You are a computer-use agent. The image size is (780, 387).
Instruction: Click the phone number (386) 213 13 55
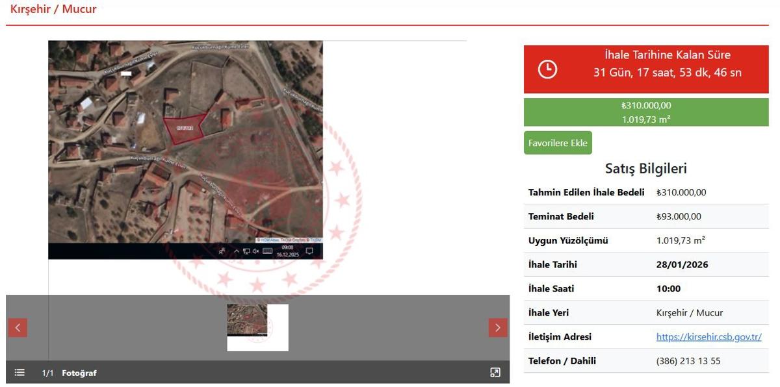tap(688, 361)
